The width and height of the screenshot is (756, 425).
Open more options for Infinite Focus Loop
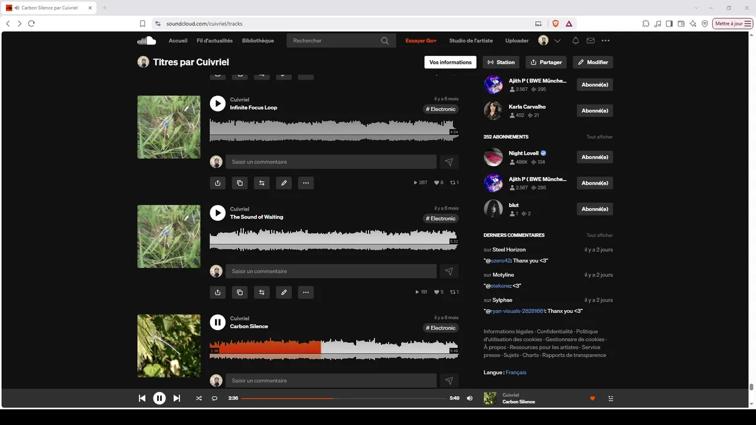tap(305, 183)
